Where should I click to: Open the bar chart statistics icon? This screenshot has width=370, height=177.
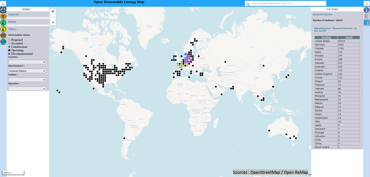click(x=366, y=23)
